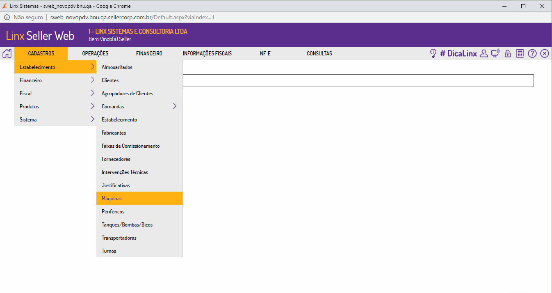Click the Não seguro site info icon

[7, 18]
